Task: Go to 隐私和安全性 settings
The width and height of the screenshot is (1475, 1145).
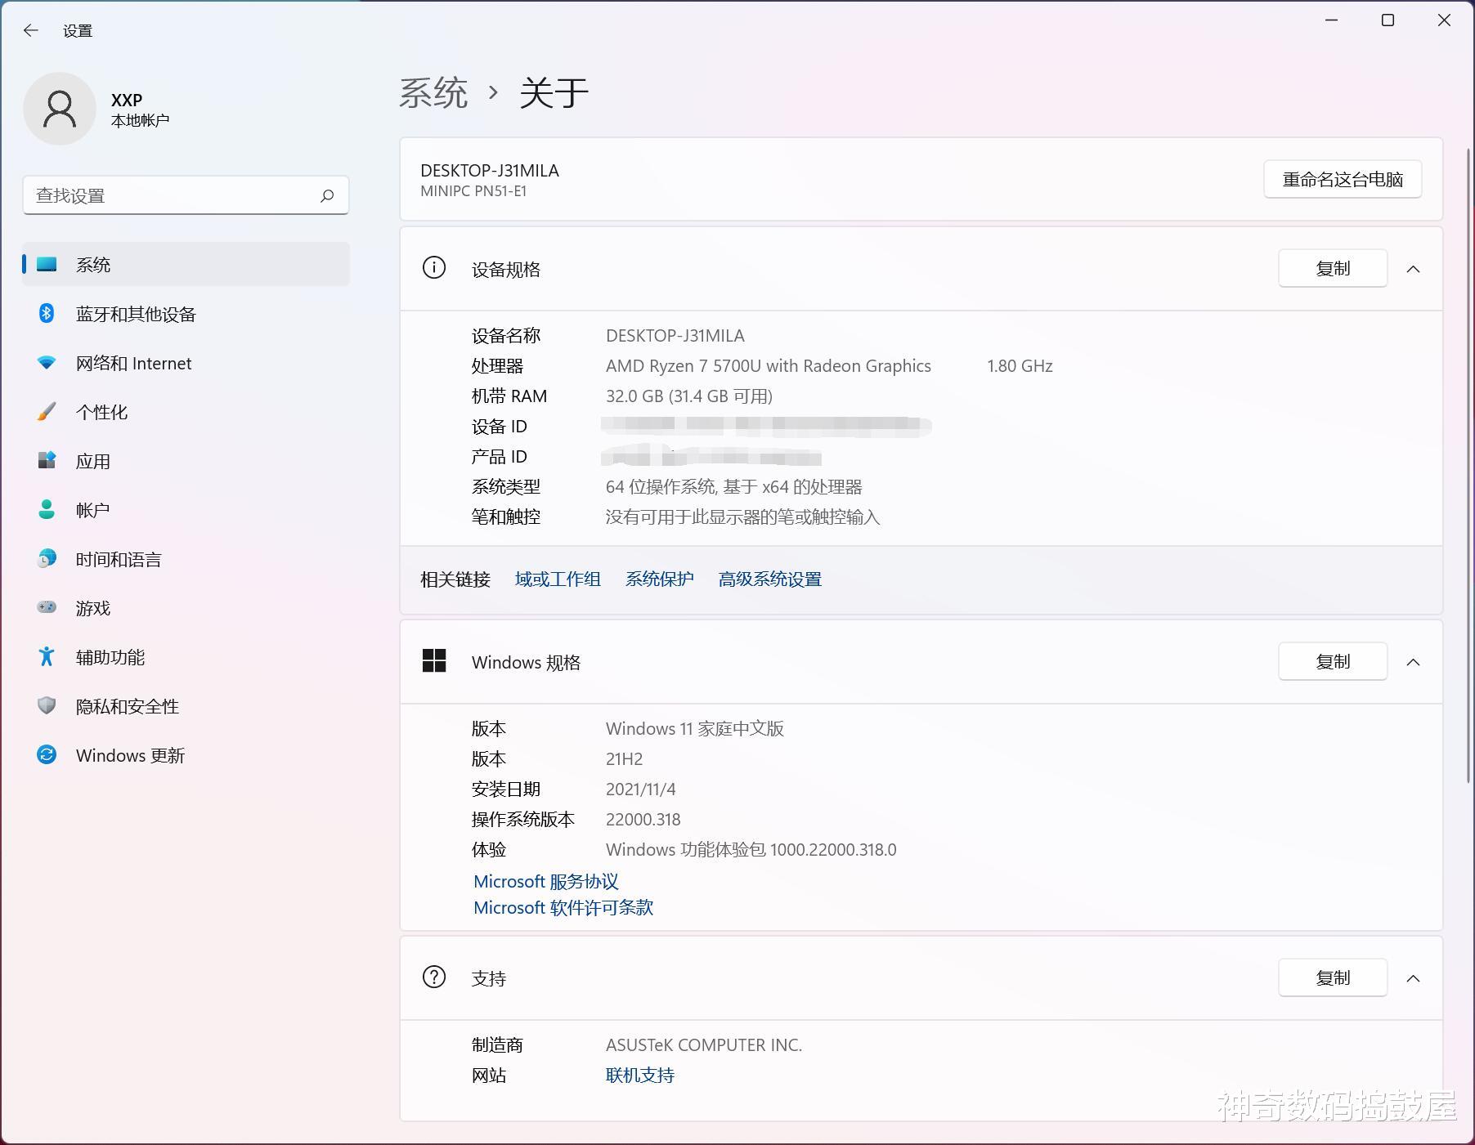Action: click(x=186, y=706)
